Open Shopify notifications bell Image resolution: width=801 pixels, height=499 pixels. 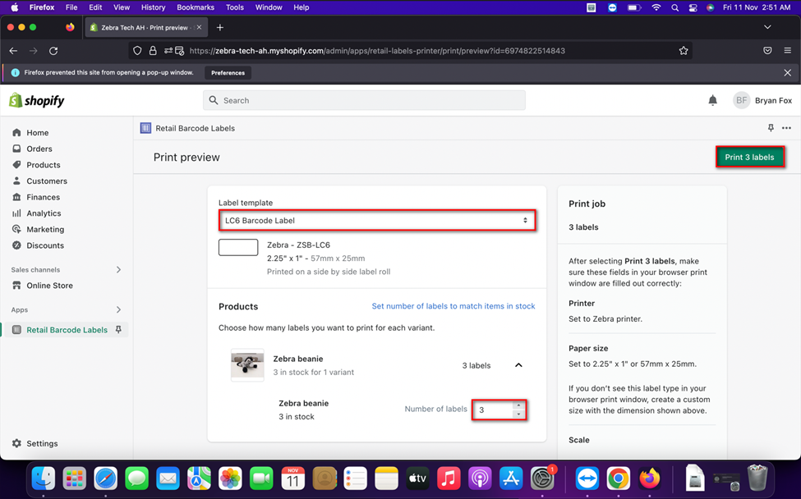tap(712, 100)
